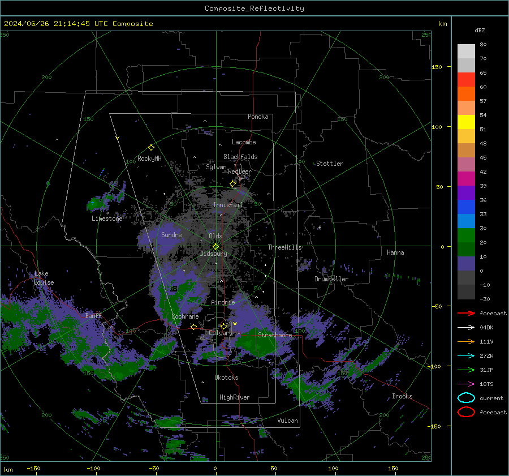Click the red forecast ellipse legend icon
This screenshot has height=476, width=509.
click(466, 412)
